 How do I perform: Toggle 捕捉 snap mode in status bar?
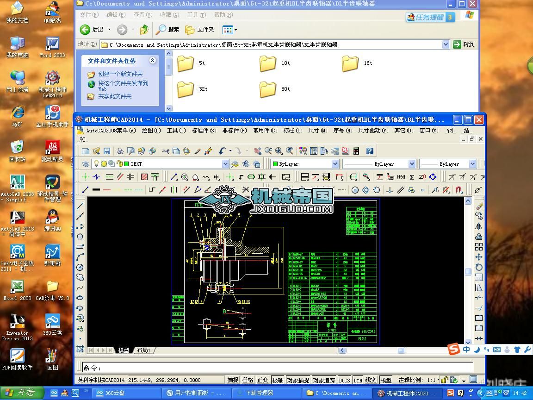(x=233, y=380)
